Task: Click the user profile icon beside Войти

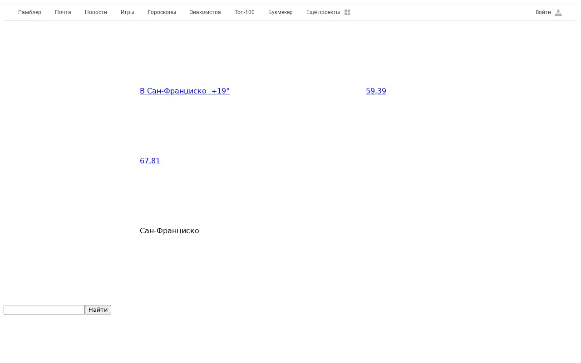Action: [x=558, y=13]
